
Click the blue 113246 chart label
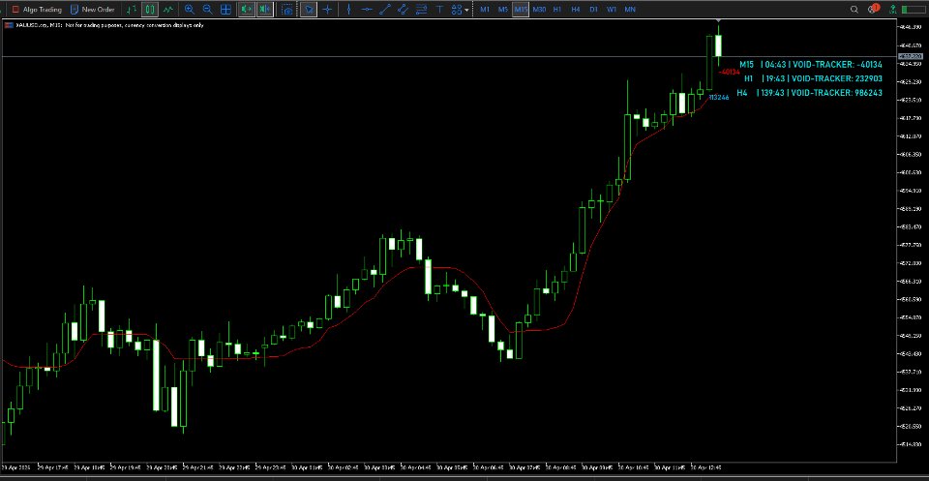coord(719,97)
